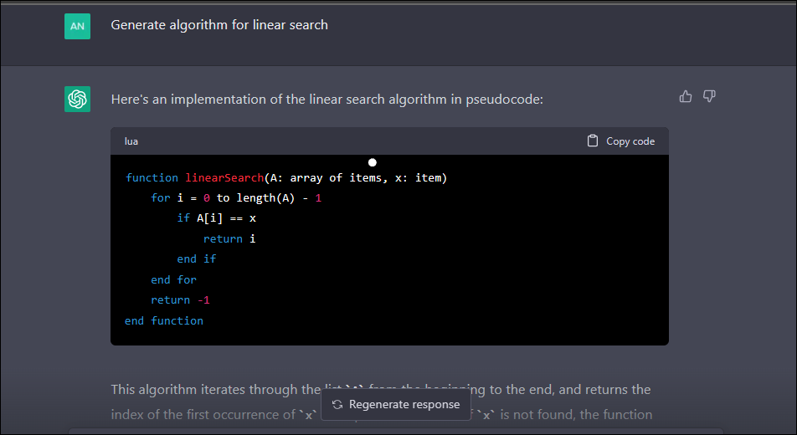Click the circular arrows regenerate icon
The height and width of the screenshot is (435, 797).
337,405
